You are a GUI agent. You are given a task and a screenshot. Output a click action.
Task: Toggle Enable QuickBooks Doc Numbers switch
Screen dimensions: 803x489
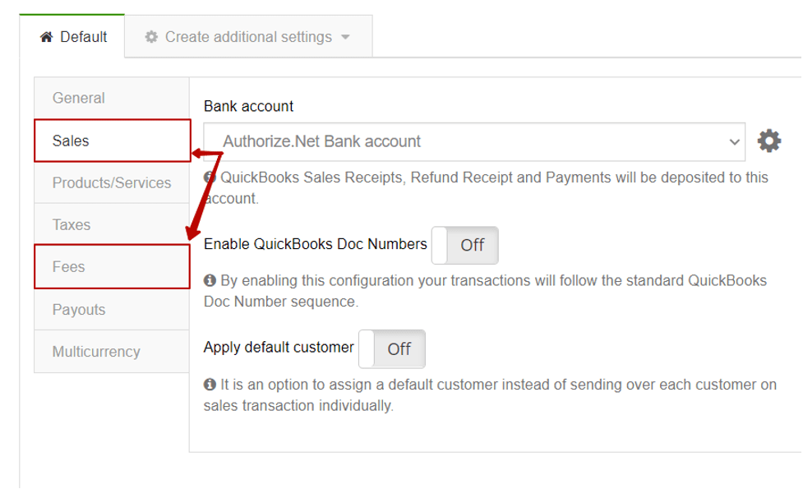[464, 245]
